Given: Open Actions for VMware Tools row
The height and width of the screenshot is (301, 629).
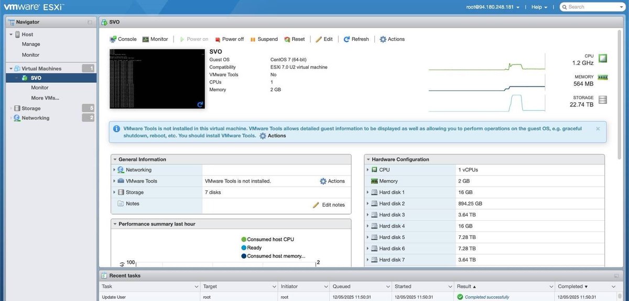Looking at the screenshot, I should (x=332, y=181).
